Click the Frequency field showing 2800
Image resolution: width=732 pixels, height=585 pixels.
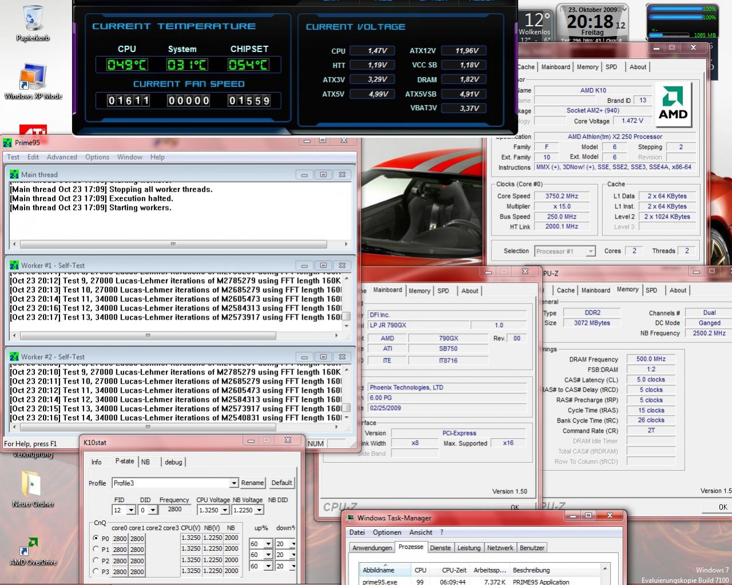click(x=175, y=510)
